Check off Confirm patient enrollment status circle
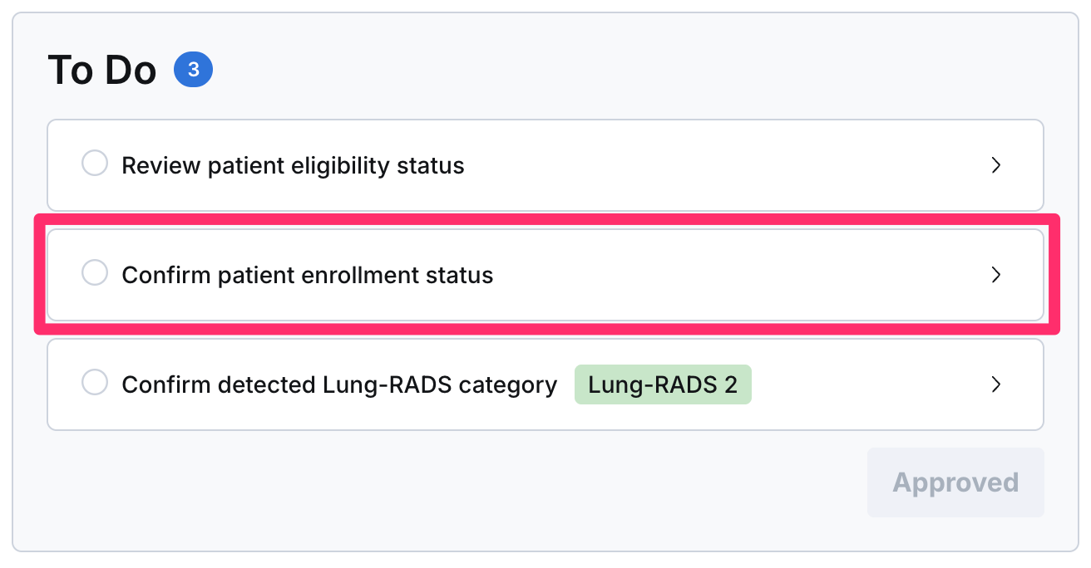Screen dimensions: 1091x568 click(95, 272)
